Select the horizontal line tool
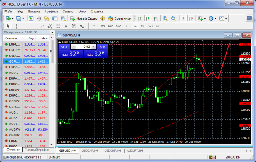256x162 pixels. click(34, 26)
